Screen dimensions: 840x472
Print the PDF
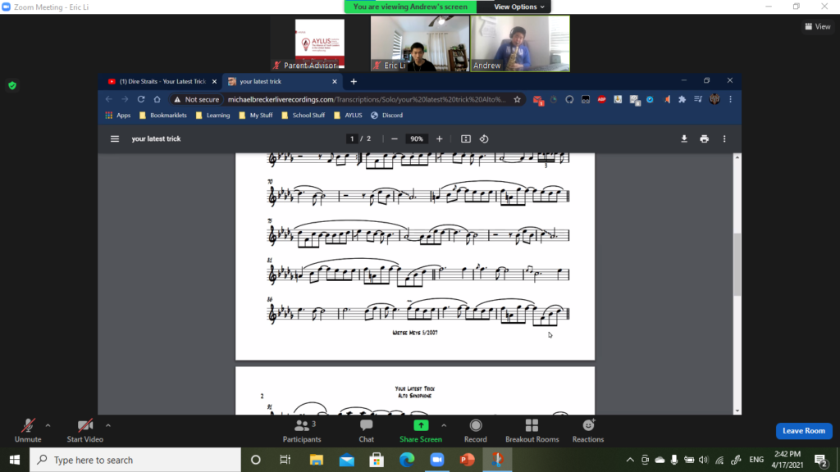point(705,139)
